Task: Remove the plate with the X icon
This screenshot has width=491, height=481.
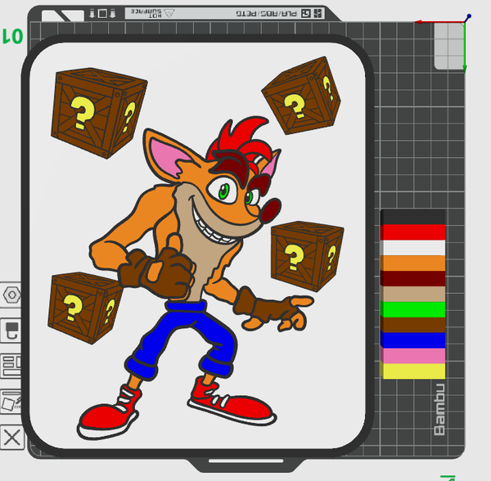Action: point(12,438)
